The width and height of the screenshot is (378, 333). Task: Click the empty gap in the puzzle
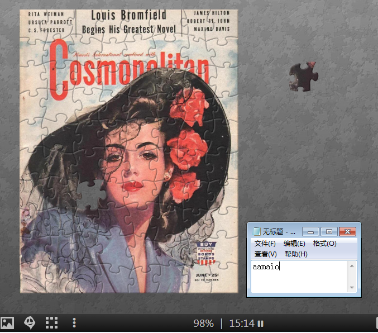point(92,194)
